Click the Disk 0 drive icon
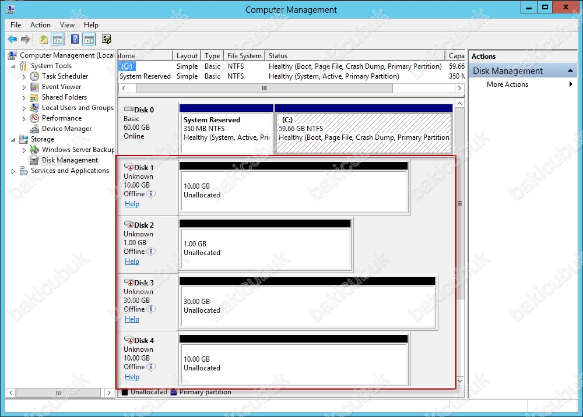This screenshot has height=417, width=583. click(x=128, y=110)
